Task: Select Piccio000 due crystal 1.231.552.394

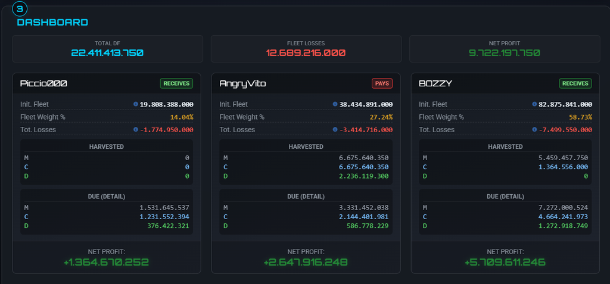Action: 164,217
